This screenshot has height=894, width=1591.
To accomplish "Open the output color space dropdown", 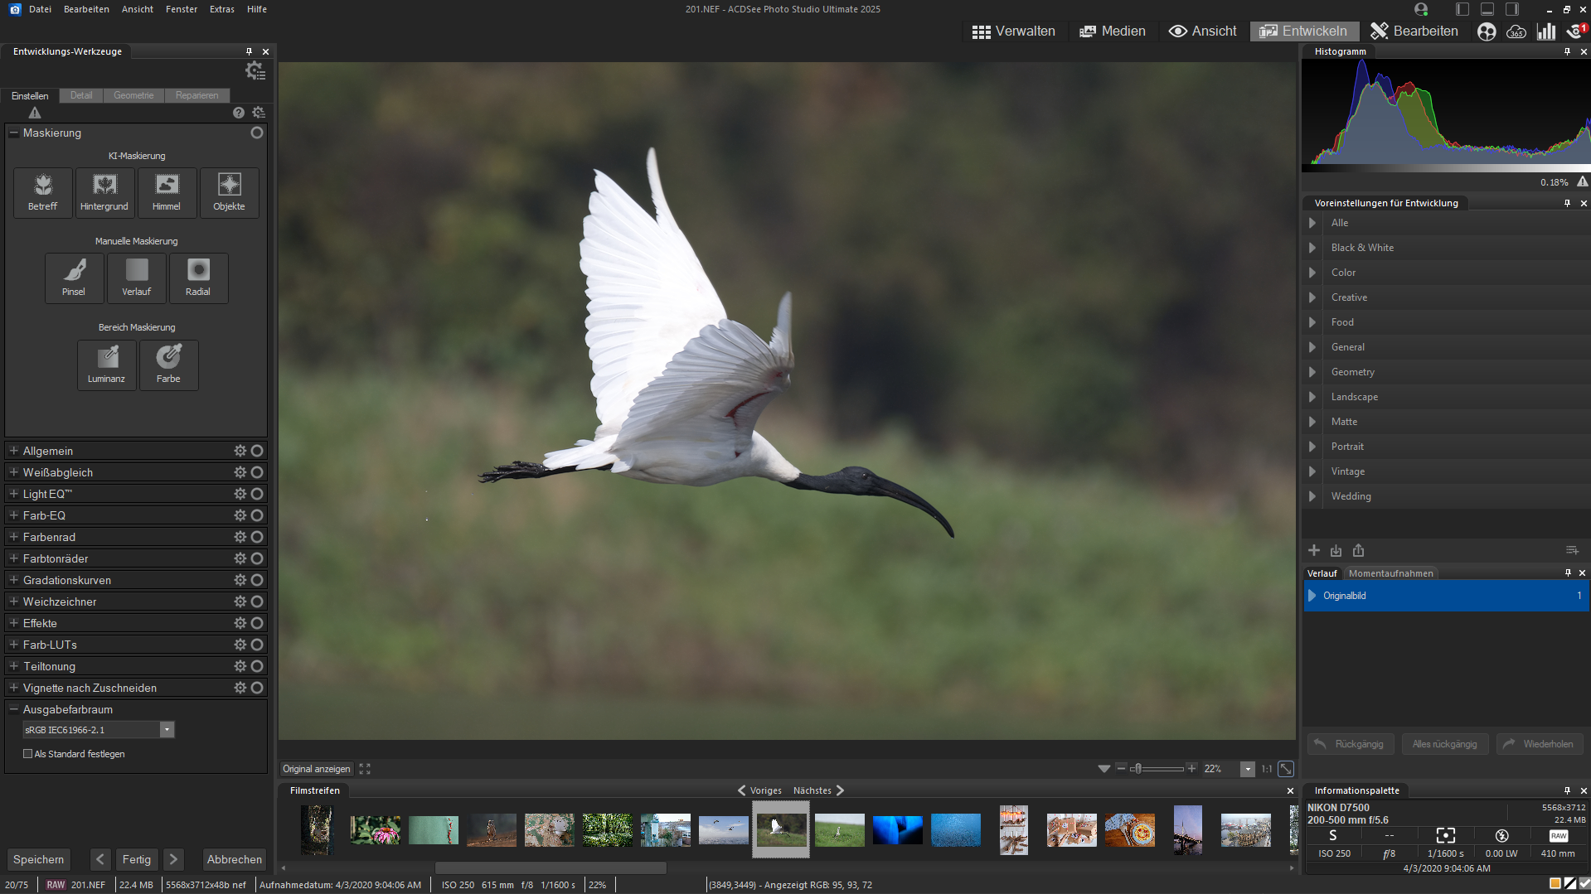I will (167, 730).
